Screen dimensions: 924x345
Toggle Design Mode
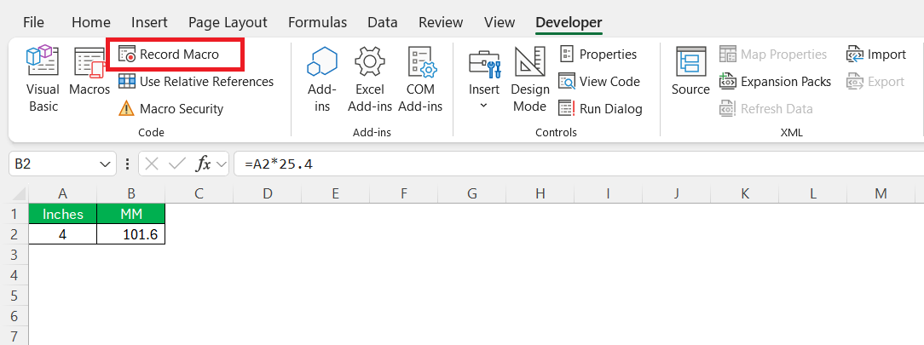530,79
